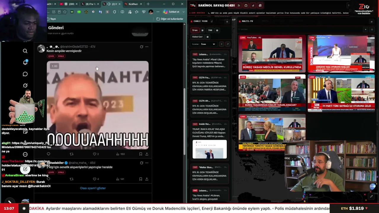Click DİNLE on the Sahadakiler post
Image resolution: width=379 pixels, height=213 pixels.
[x=61, y=172]
